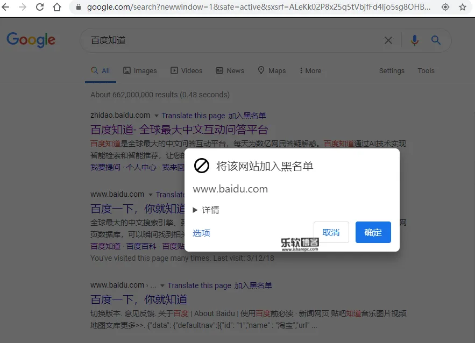The height and width of the screenshot is (343, 475).
Task: Click Translate this page for zhidao.baidu.com result
Action: [193, 116]
